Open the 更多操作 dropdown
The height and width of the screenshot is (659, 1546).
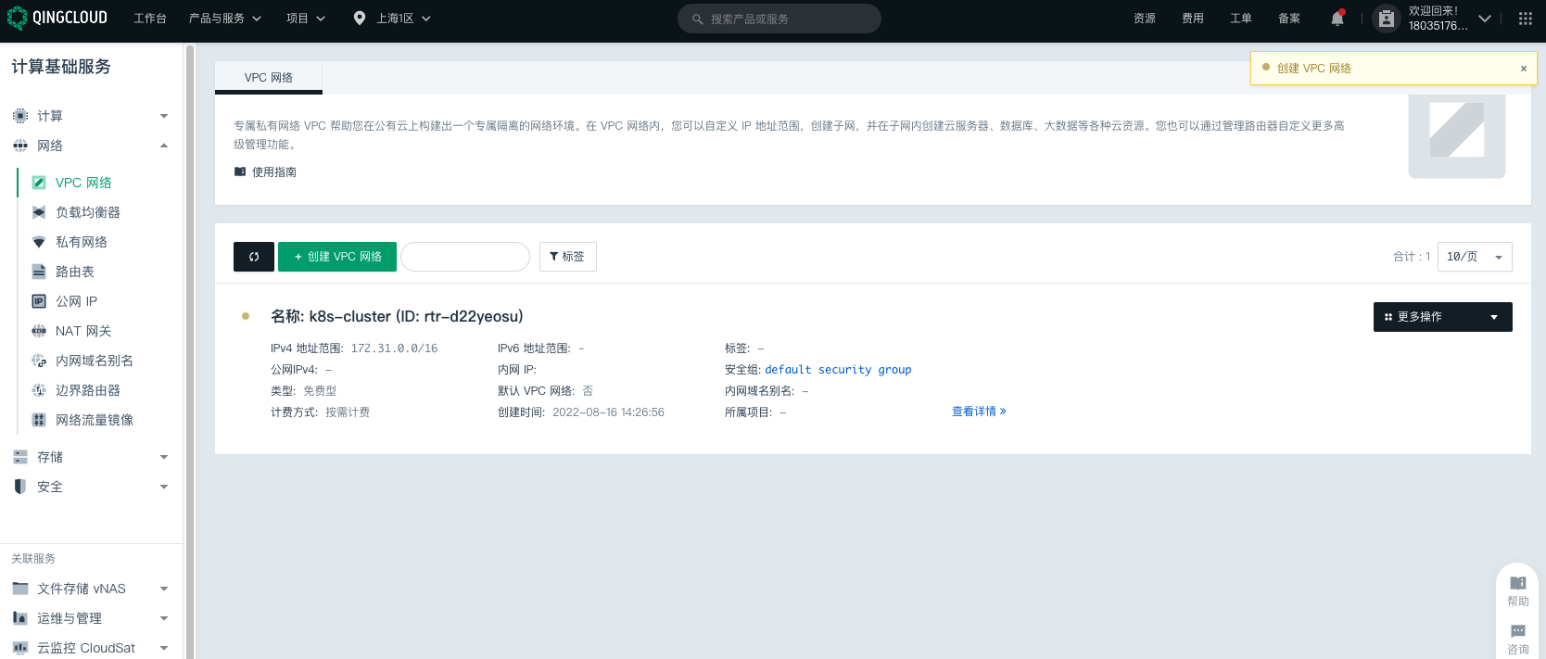1443,317
